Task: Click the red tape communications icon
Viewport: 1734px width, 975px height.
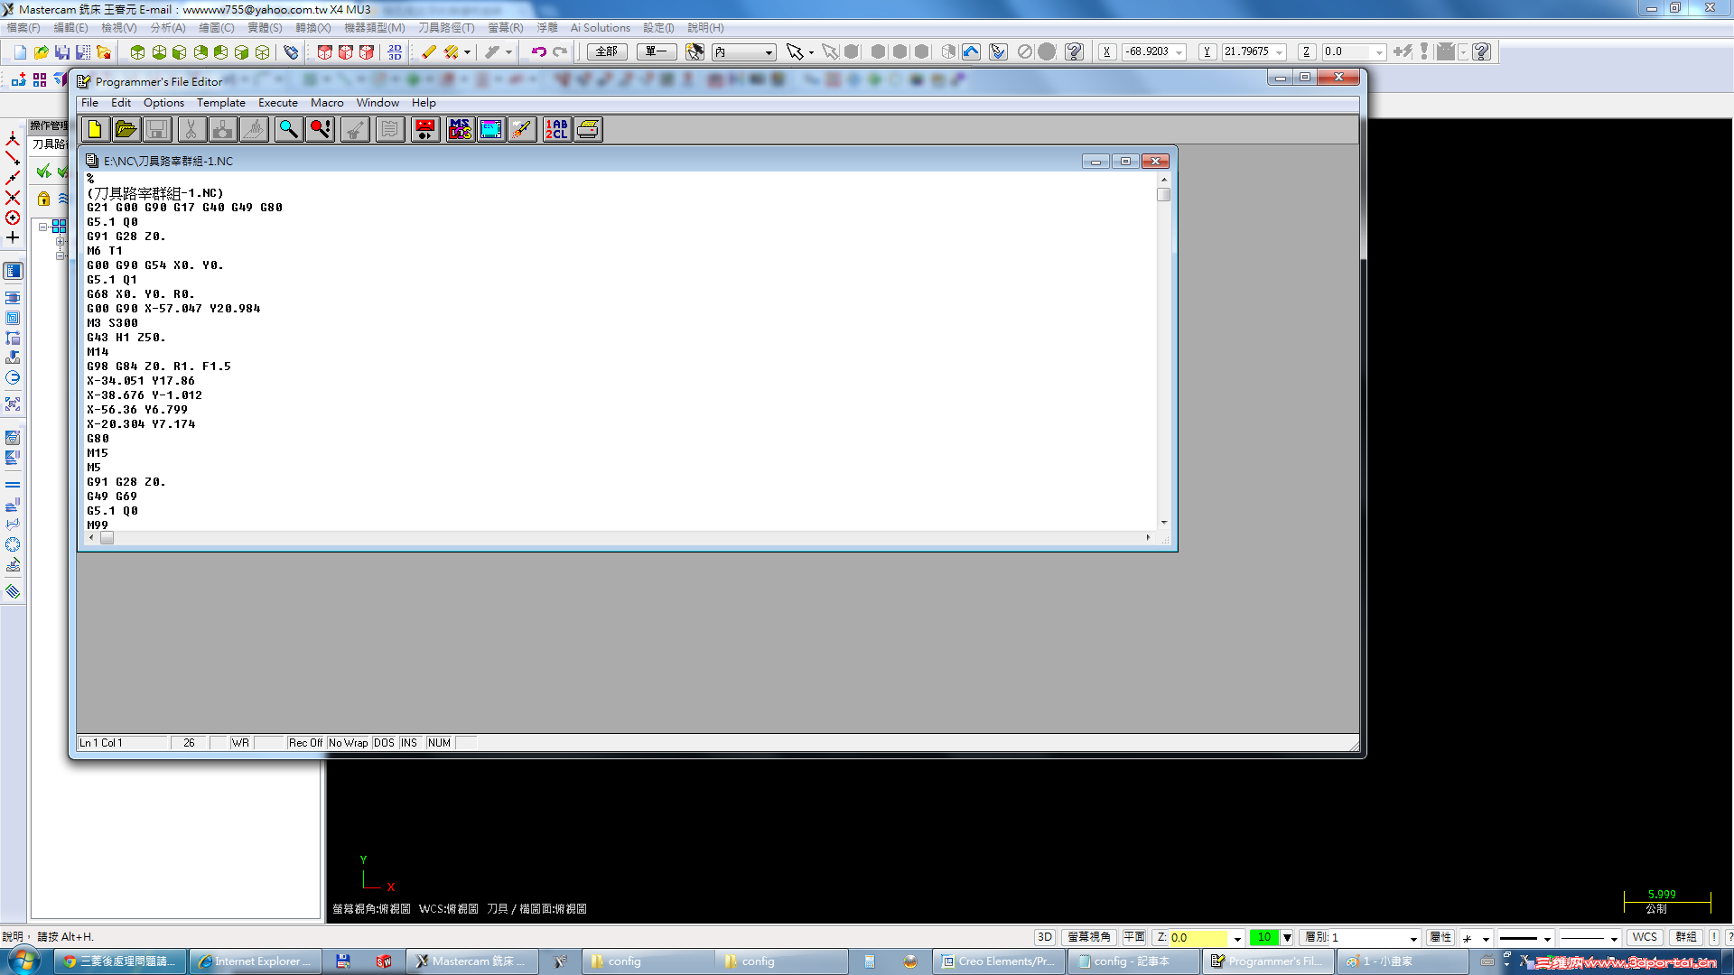Action: tap(424, 130)
